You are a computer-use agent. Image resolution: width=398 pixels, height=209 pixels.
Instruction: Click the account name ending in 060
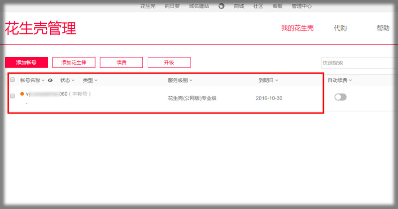click(x=47, y=94)
